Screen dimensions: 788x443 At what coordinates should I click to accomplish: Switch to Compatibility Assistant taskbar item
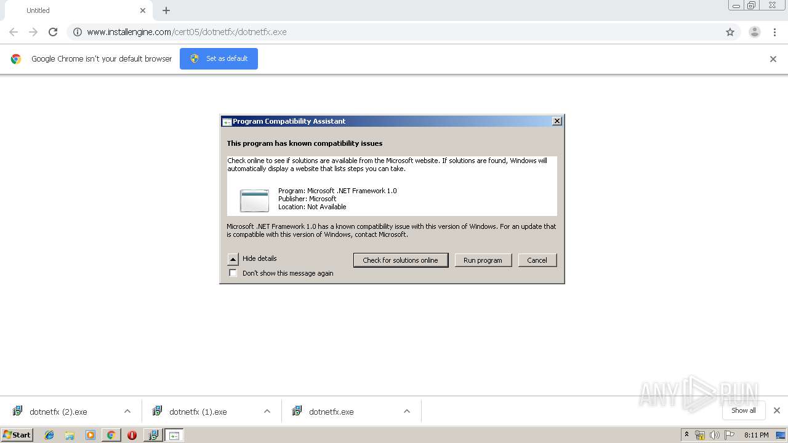174,435
